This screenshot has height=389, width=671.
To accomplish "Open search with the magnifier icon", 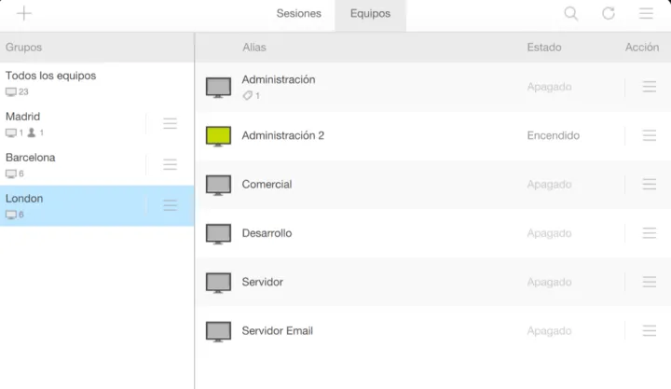I will click(x=571, y=13).
